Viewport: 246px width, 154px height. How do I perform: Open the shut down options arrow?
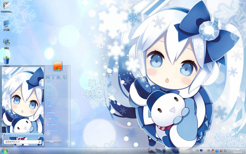[x=59, y=142]
